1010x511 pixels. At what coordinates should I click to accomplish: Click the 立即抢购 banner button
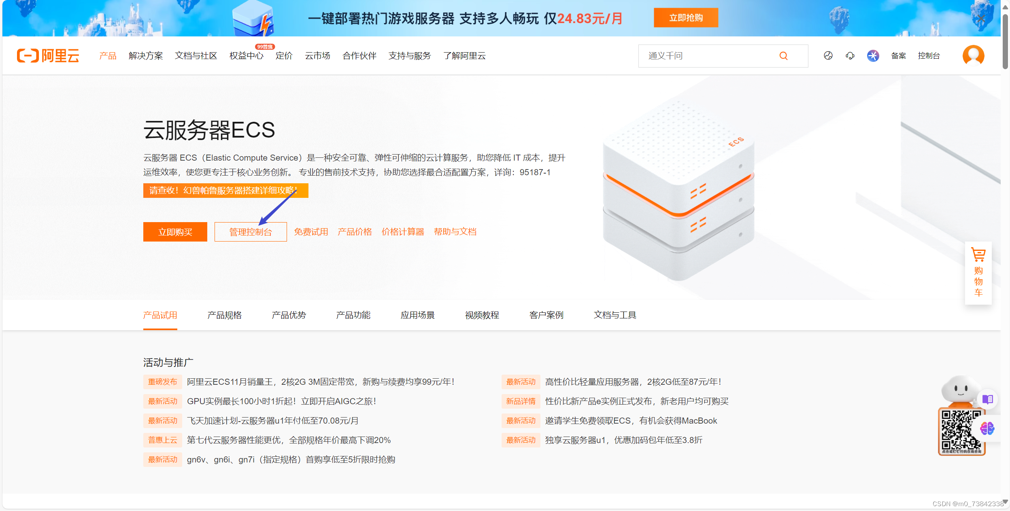(x=686, y=18)
